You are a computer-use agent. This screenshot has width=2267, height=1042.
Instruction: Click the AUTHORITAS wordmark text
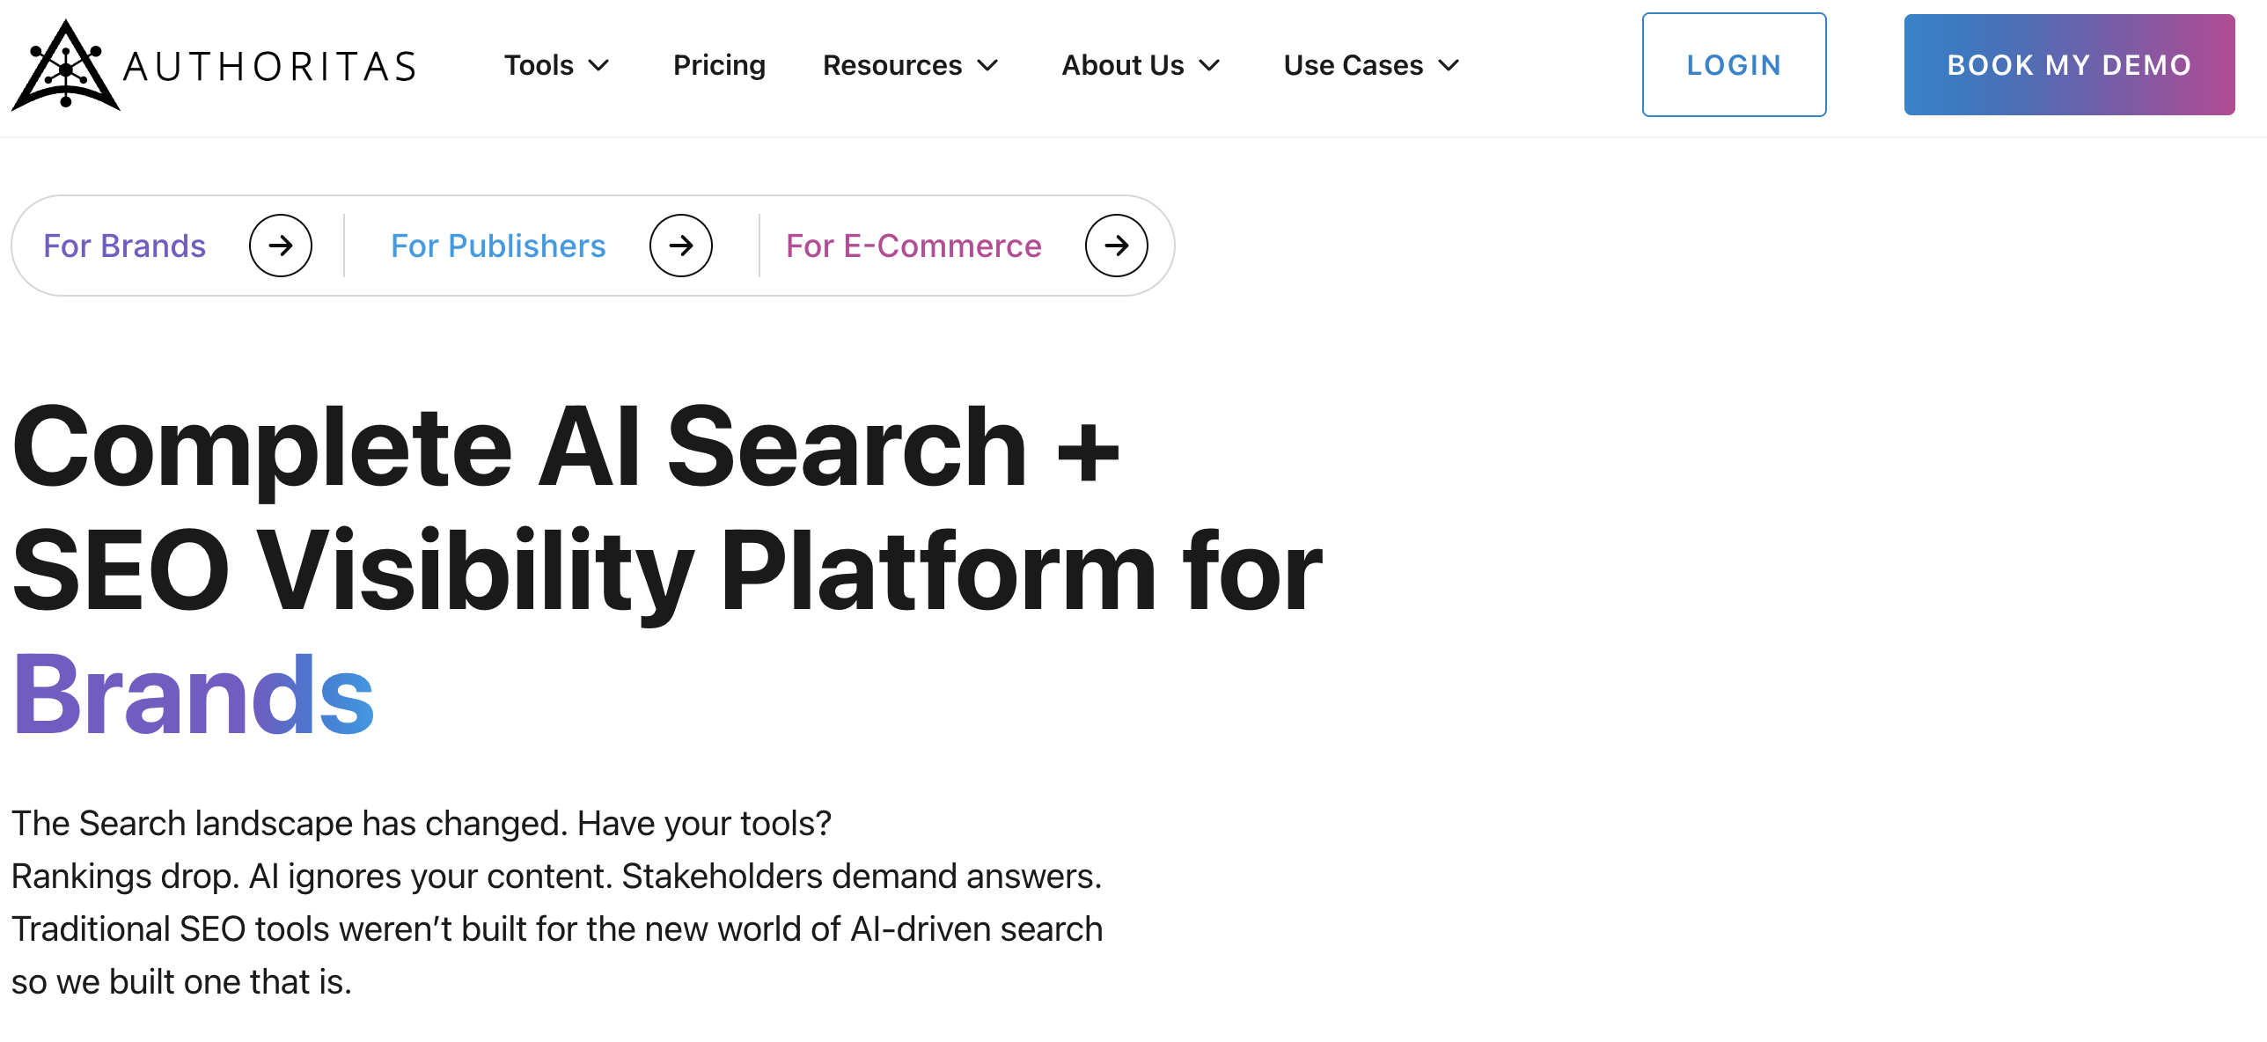[x=269, y=67]
